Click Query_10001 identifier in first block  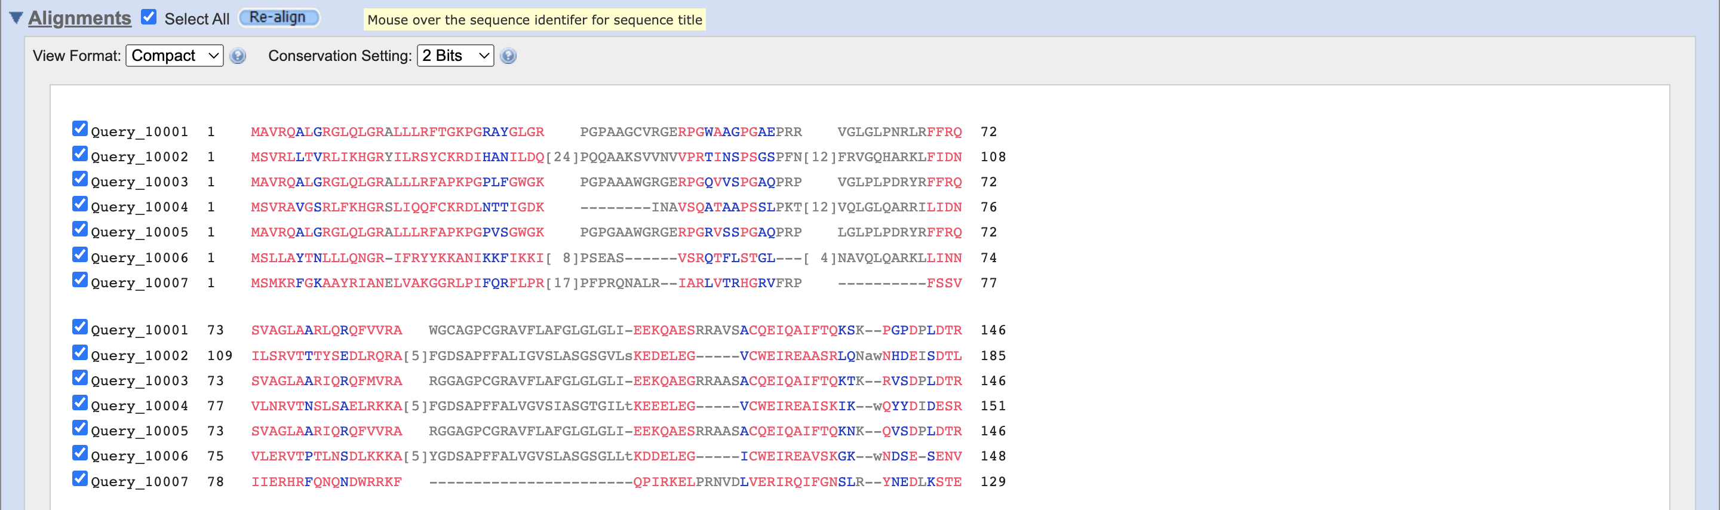140,132
